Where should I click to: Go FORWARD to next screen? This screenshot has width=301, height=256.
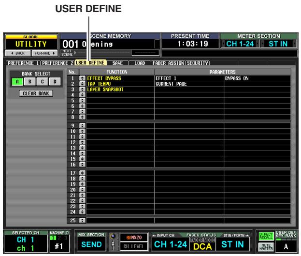tap(44, 53)
